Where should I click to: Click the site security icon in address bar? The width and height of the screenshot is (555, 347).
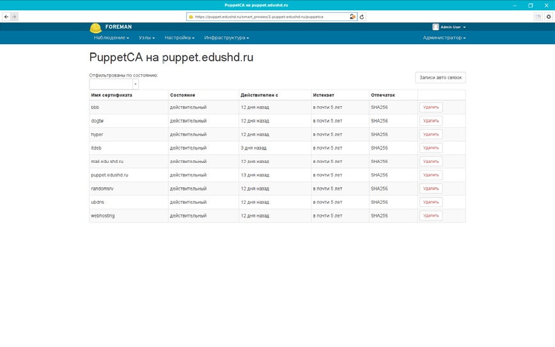click(x=191, y=17)
